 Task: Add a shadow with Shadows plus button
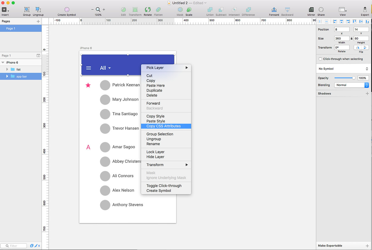[367, 94]
